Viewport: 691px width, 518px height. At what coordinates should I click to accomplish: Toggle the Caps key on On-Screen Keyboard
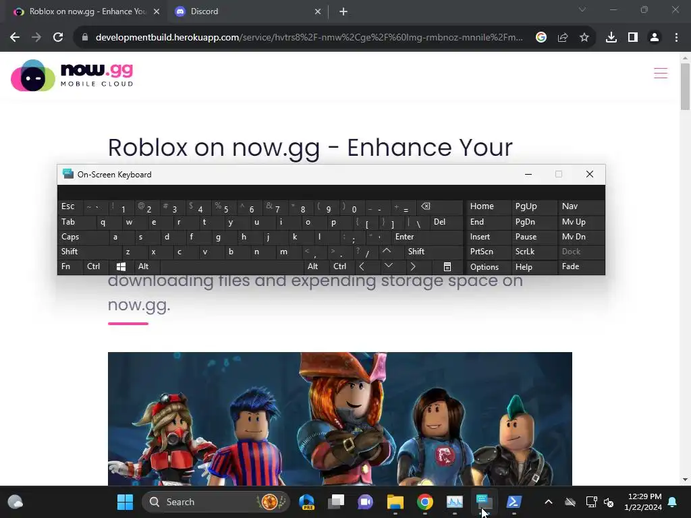pyautogui.click(x=83, y=237)
